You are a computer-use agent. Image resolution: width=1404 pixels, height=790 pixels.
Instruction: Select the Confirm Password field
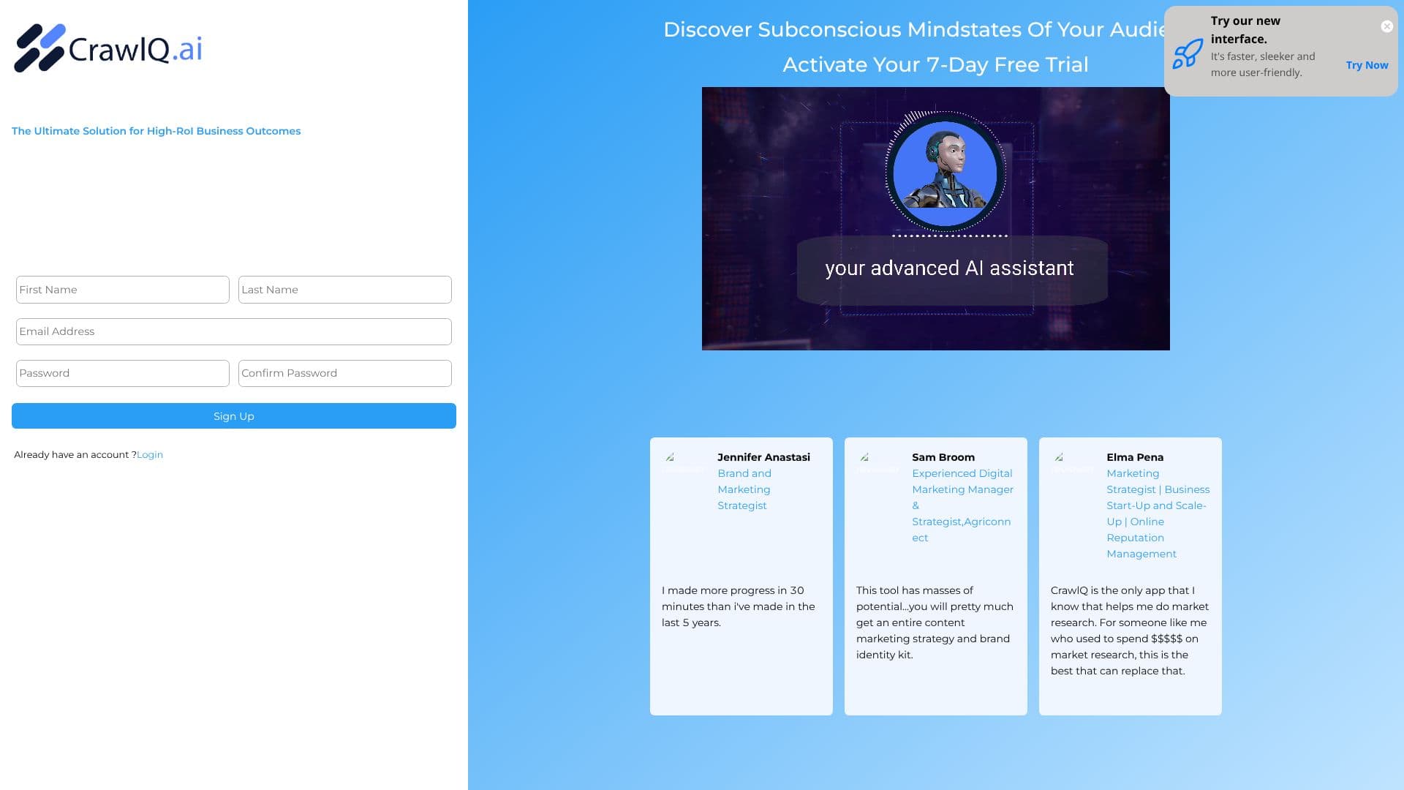point(345,373)
